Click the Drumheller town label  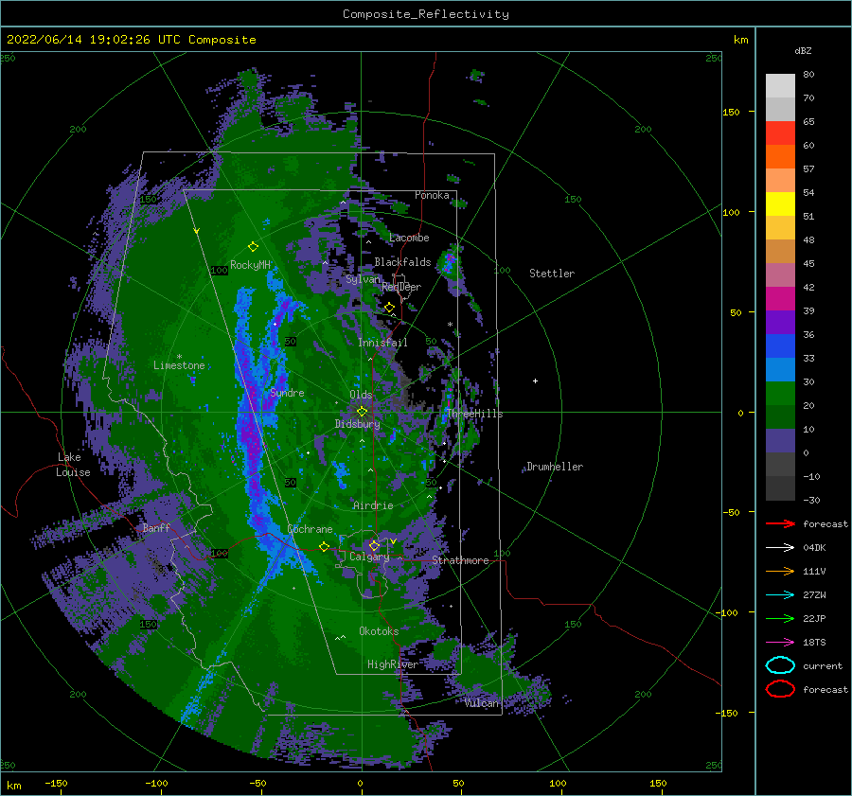coord(555,467)
